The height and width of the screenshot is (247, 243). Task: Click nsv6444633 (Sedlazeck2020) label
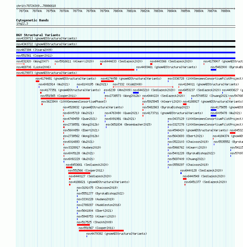coord(121,62)
